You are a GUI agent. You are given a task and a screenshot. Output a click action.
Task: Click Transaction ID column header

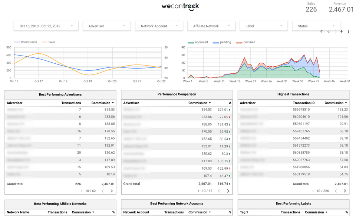[x=304, y=103]
